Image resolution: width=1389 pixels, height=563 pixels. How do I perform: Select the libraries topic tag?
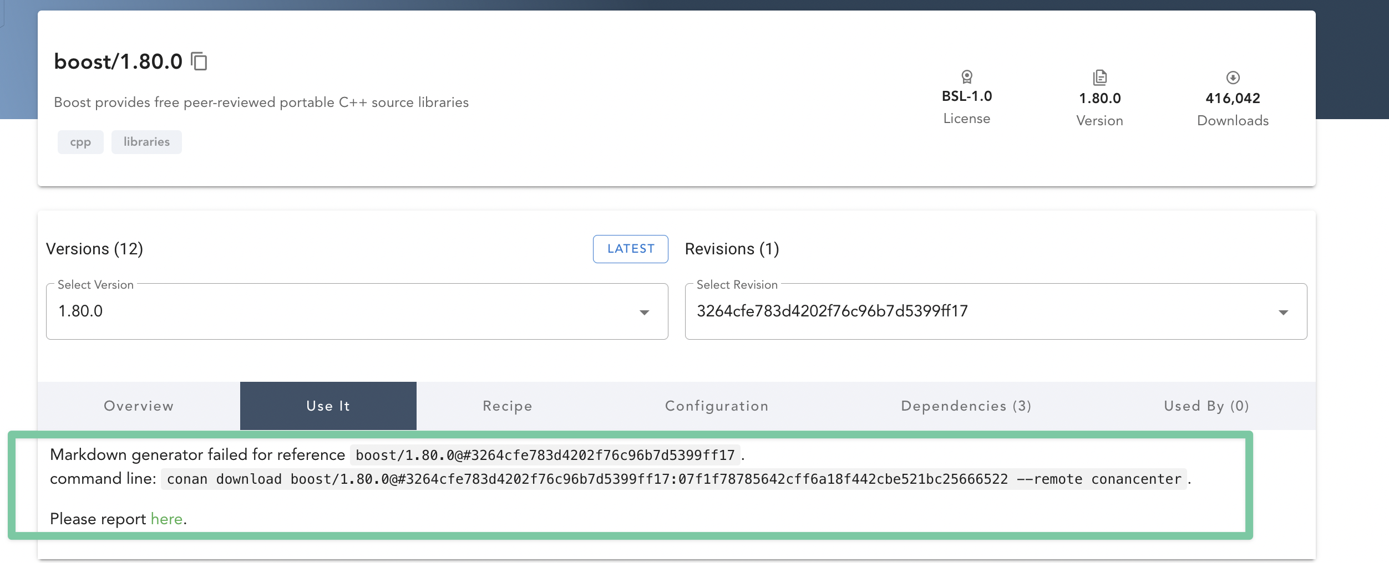[146, 142]
